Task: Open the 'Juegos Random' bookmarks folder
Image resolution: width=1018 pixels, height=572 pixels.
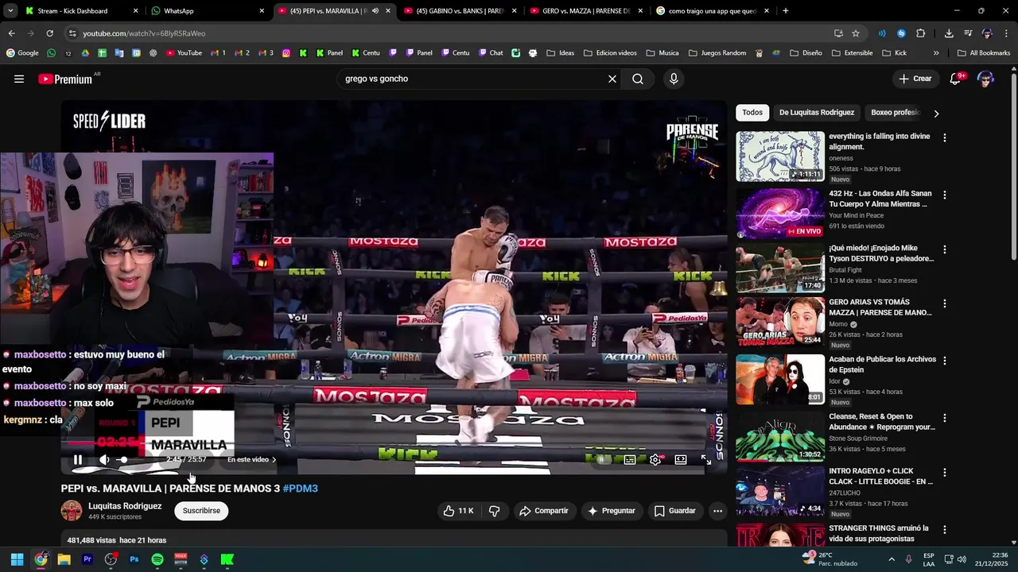Action: [717, 53]
